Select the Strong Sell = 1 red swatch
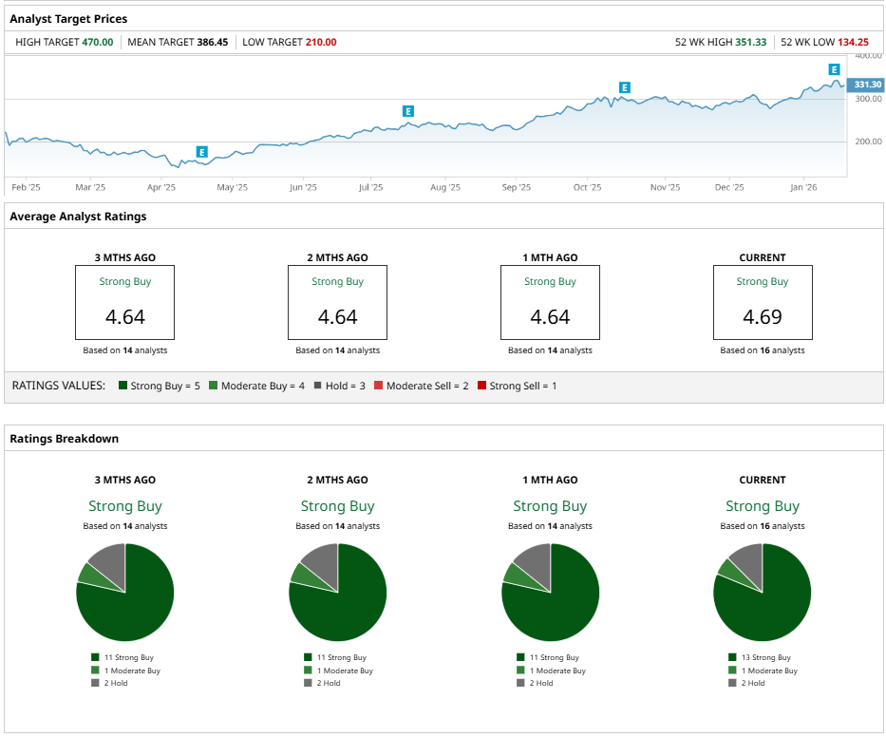 [x=481, y=386]
